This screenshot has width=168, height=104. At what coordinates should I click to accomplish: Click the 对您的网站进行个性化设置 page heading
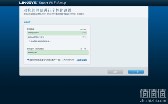click(47, 10)
